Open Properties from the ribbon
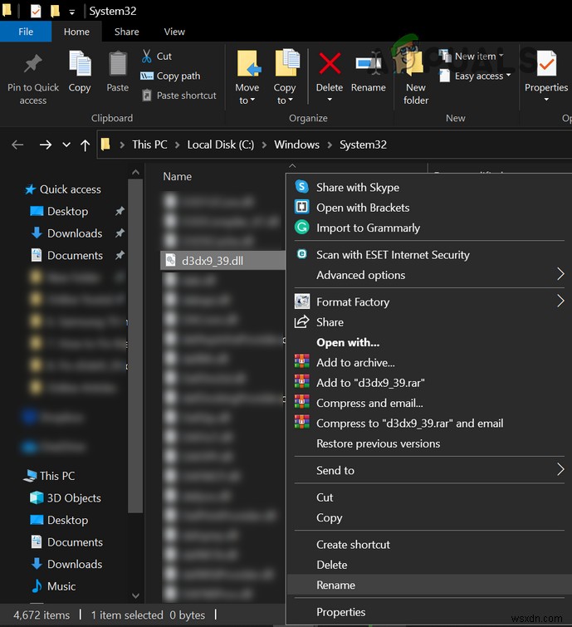Viewport: 572px width, 627px height. coord(546,65)
